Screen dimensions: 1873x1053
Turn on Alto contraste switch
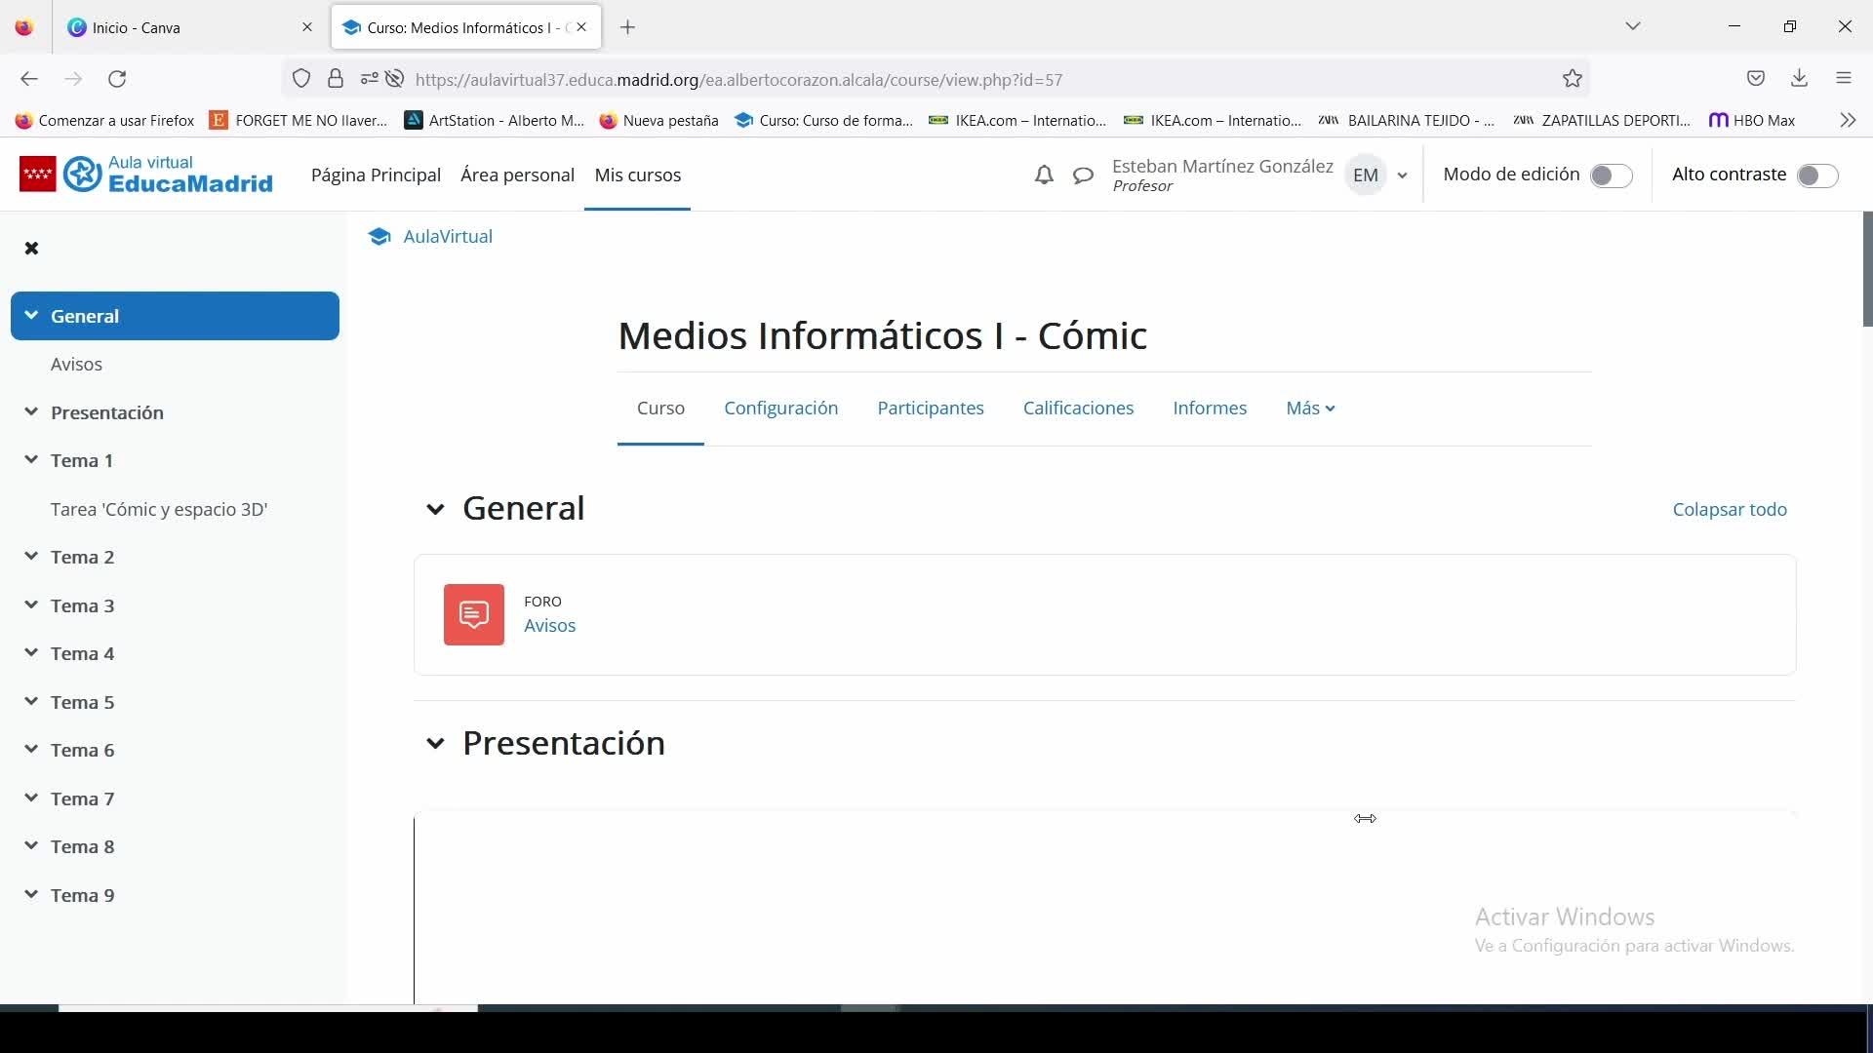pyautogui.click(x=1817, y=175)
